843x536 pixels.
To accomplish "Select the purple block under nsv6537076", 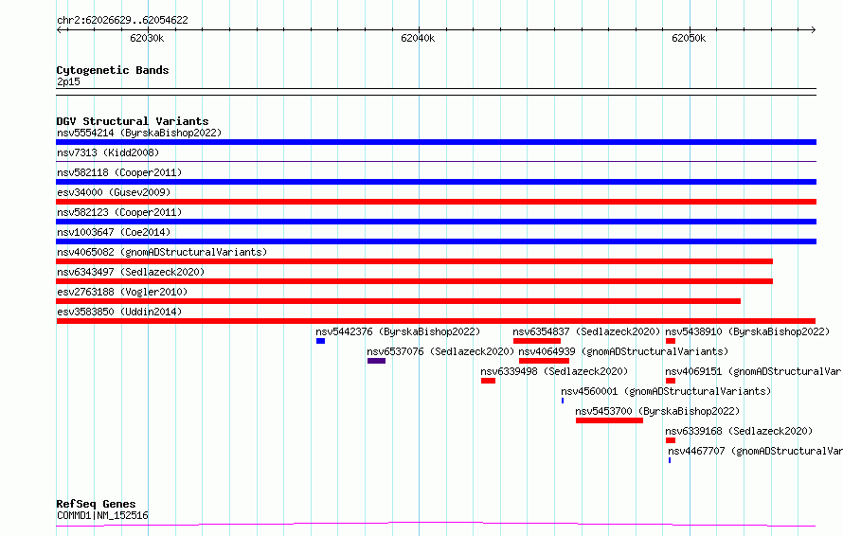I will coord(376,361).
